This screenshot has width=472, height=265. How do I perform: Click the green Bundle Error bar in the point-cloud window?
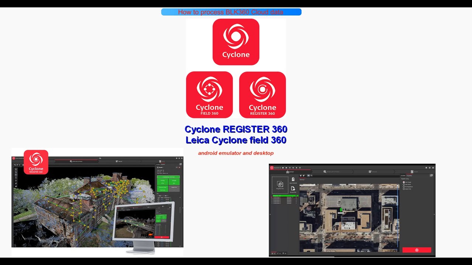click(x=169, y=177)
